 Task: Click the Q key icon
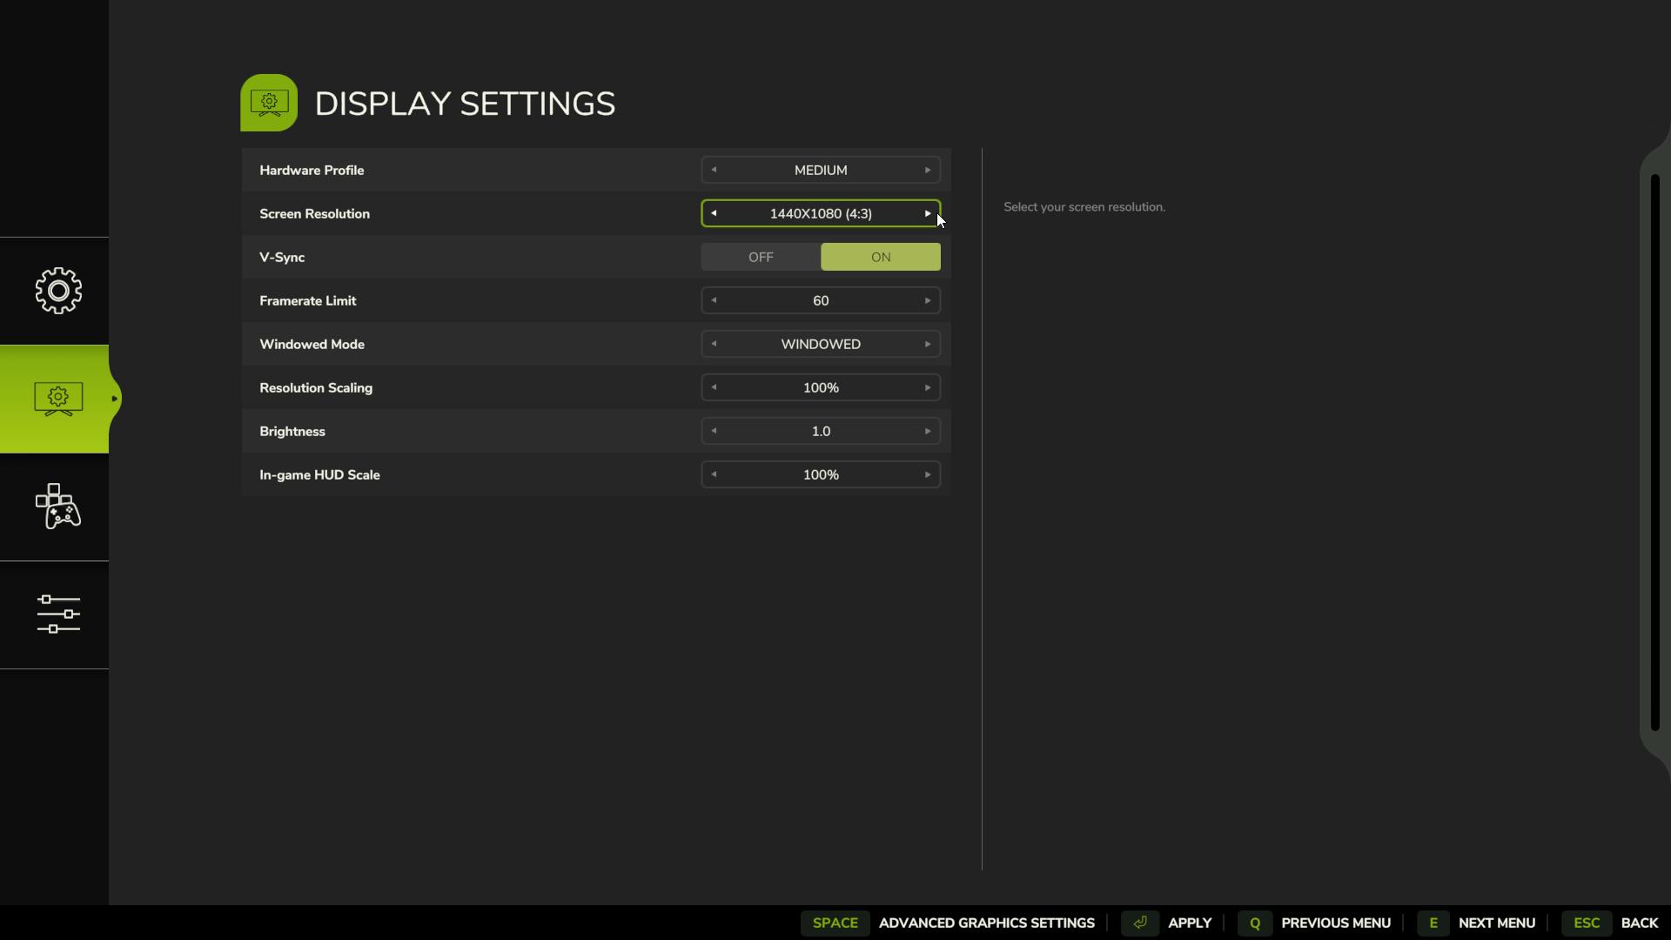click(x=1254, y=923)
